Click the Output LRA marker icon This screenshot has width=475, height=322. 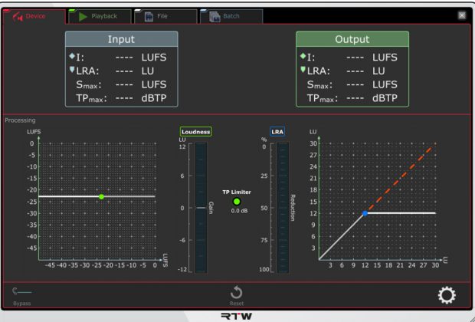pos(303,70)
